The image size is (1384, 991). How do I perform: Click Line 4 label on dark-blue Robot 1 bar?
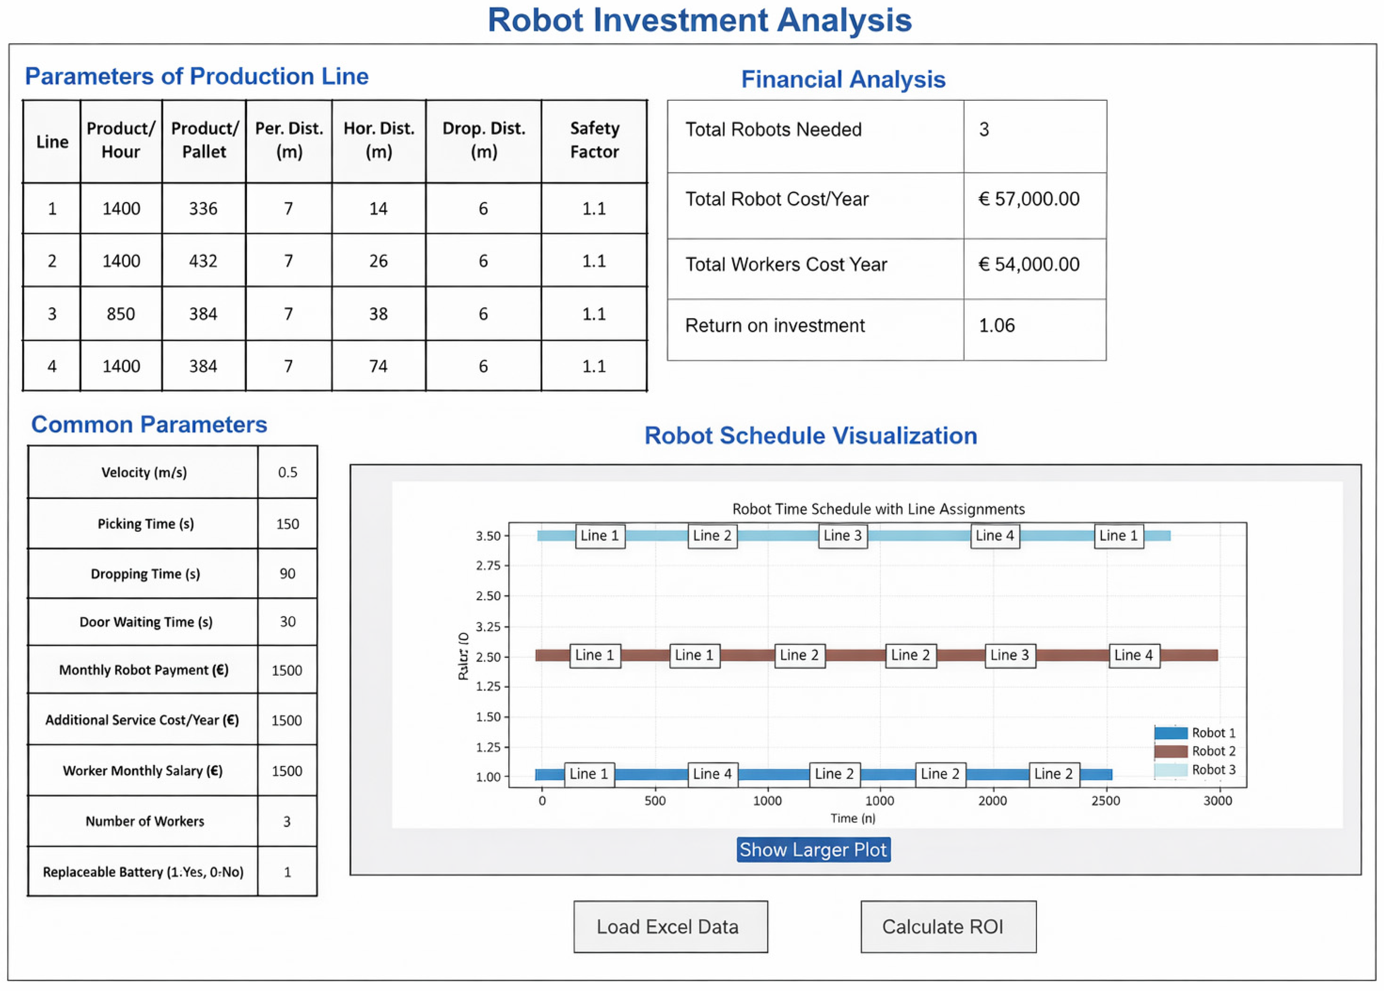[712, 774]
